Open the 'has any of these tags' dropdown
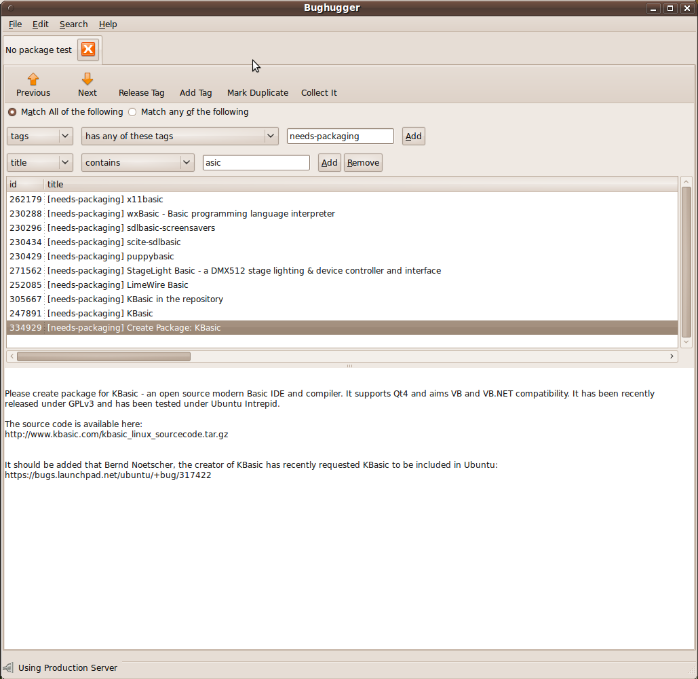 (180, 136)
